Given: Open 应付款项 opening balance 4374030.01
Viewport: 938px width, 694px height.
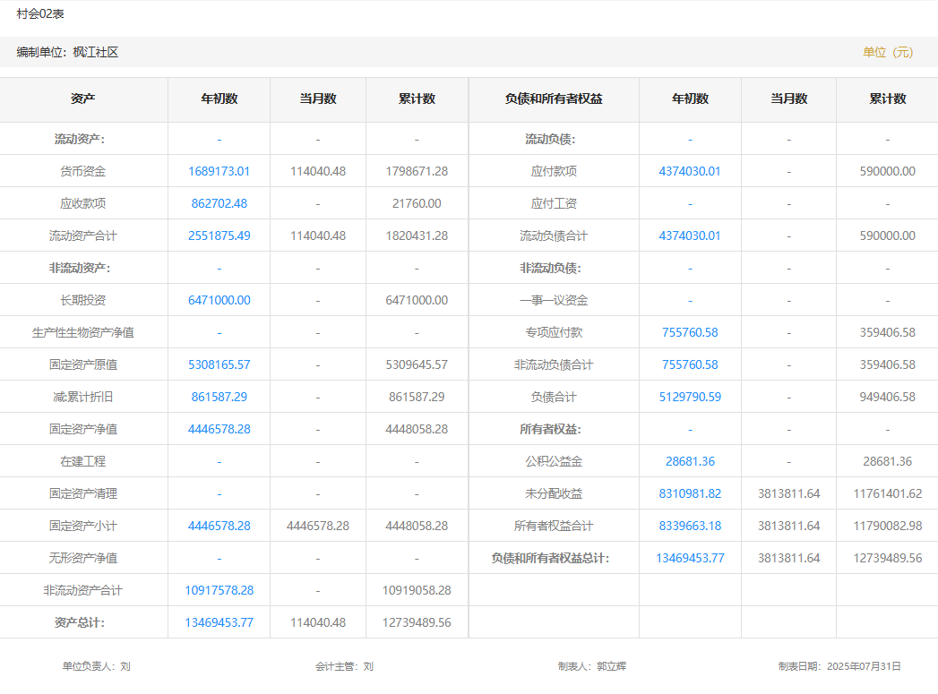Looking at the screenshot, I should tap(690, 171).
